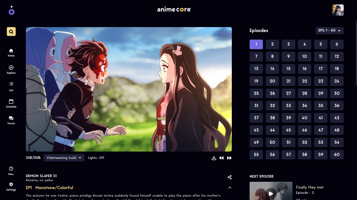357x200 pixels.
Task: Select episode 30 button
Action: [x=337, y=93]
